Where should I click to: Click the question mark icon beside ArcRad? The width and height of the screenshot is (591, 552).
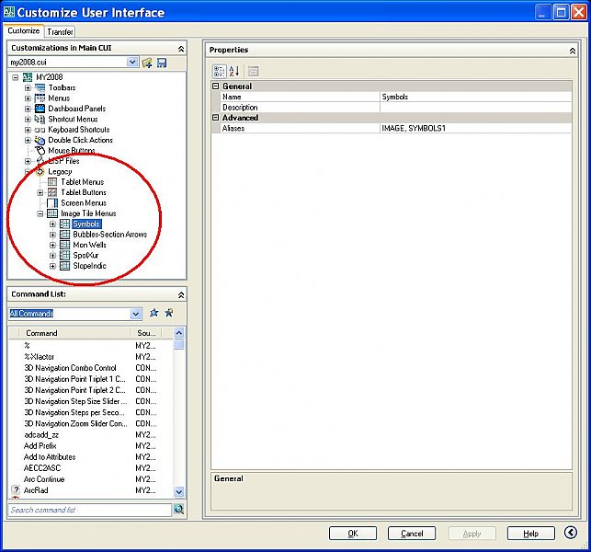click(16, 490)
